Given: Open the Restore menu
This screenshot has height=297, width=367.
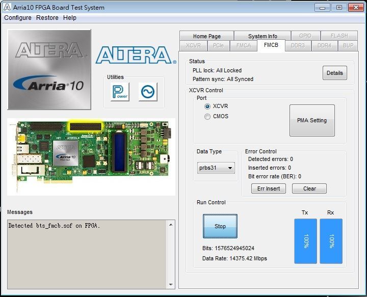Looking at the screenshot, I should click(x=47, y=18).
